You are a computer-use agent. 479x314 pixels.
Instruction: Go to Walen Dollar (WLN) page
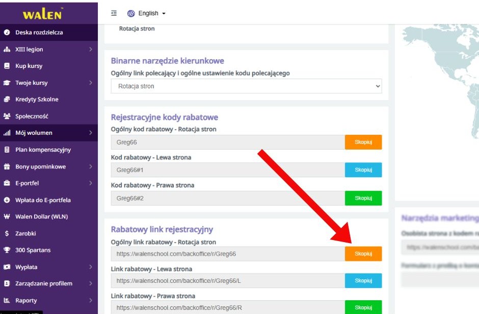pos(41,217)
